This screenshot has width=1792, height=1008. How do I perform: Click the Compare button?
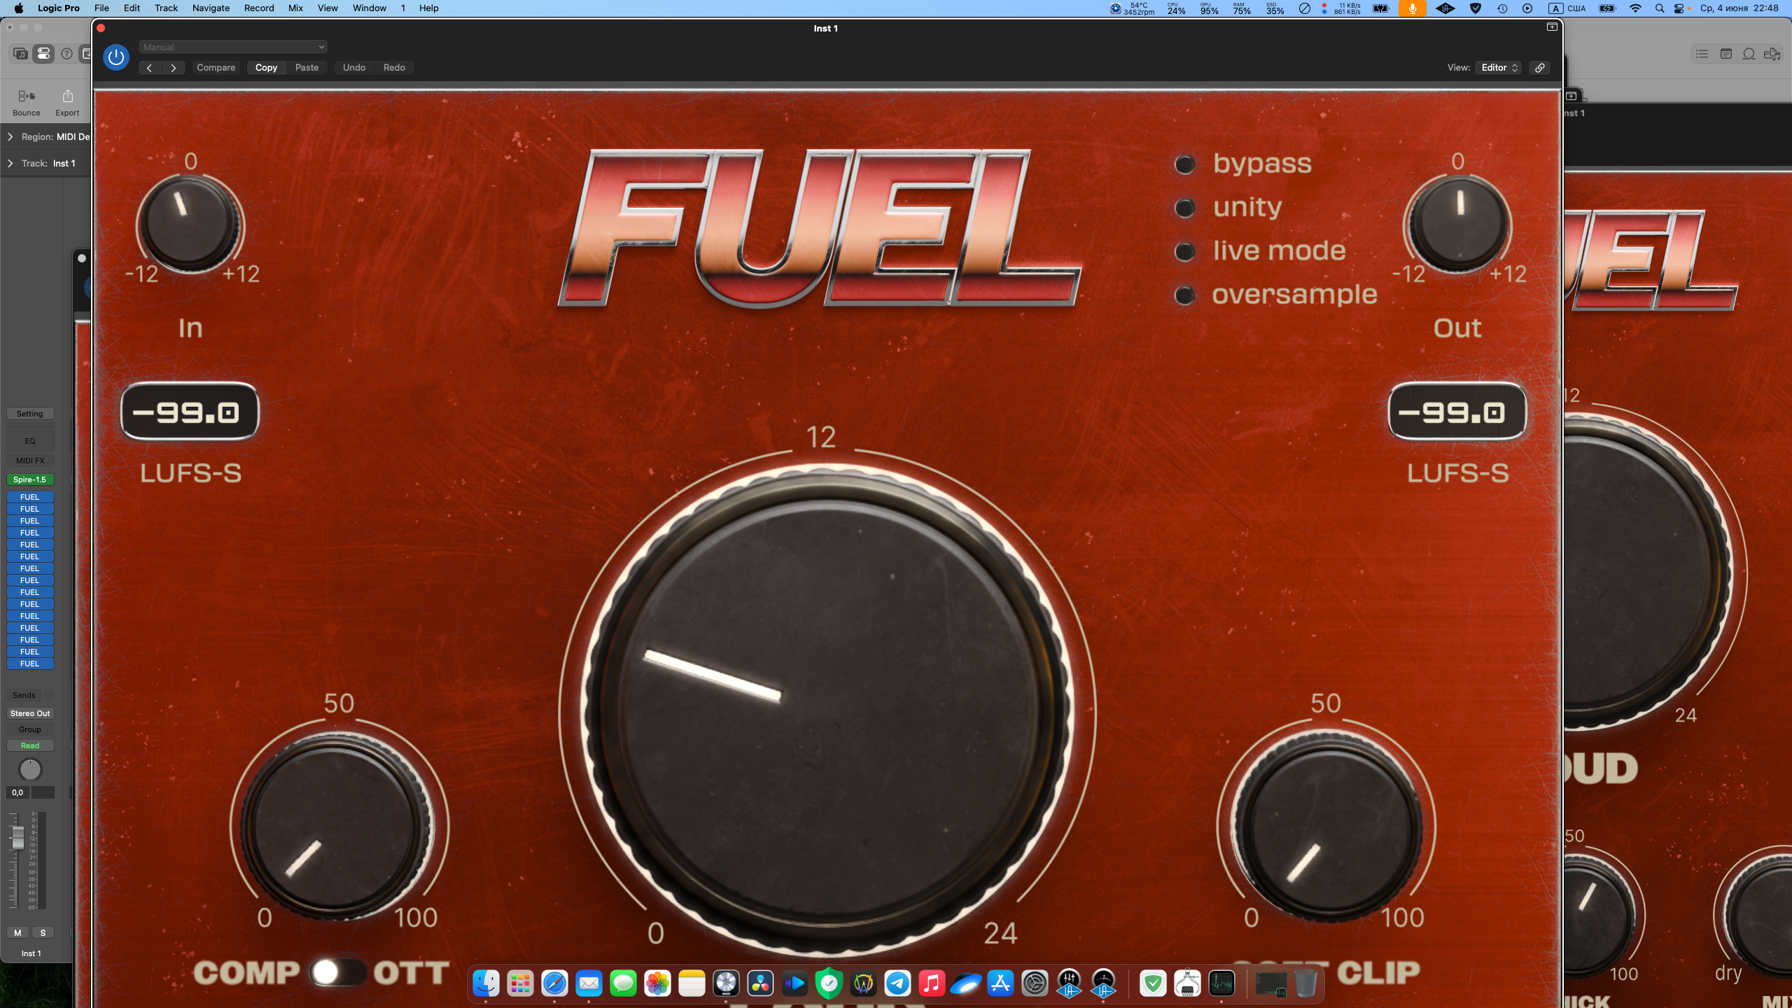point(216,68)
